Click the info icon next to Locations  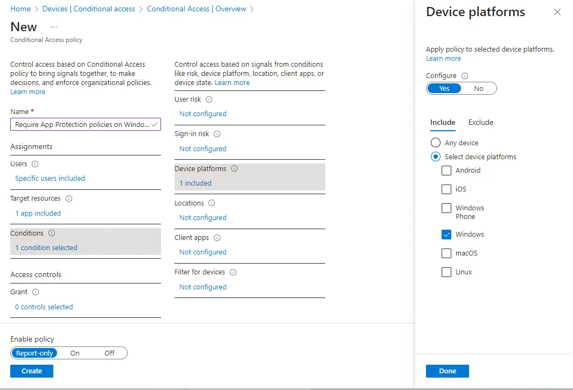click(212, 203)
